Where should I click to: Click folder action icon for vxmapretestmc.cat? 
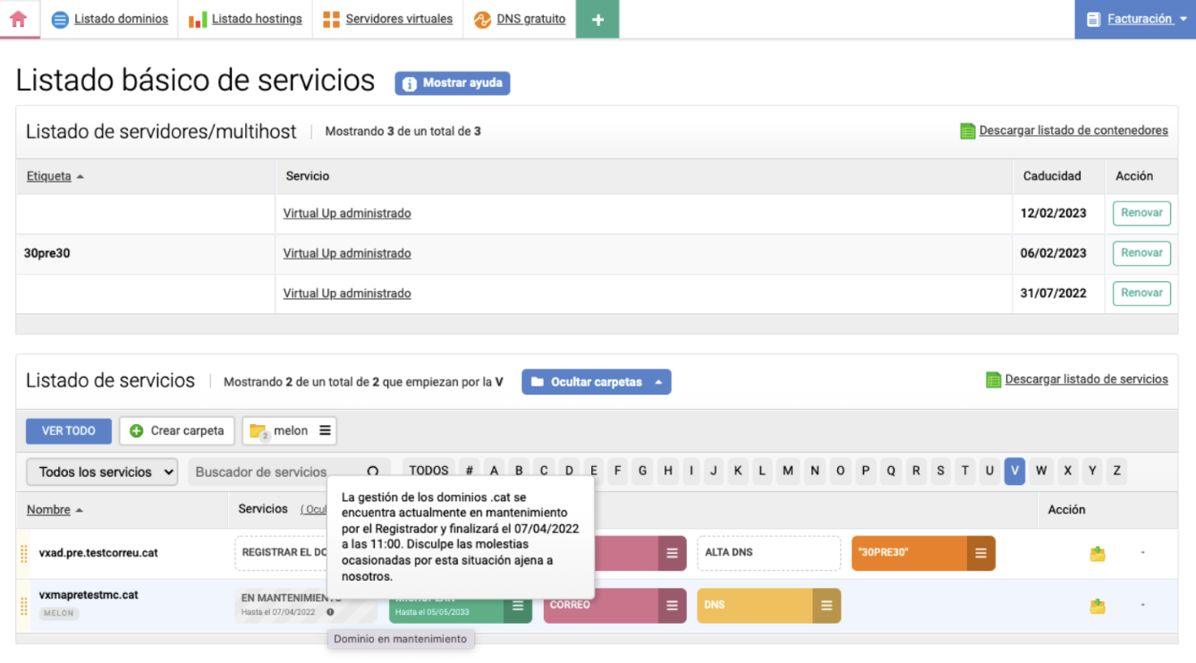coord(1098,607)
